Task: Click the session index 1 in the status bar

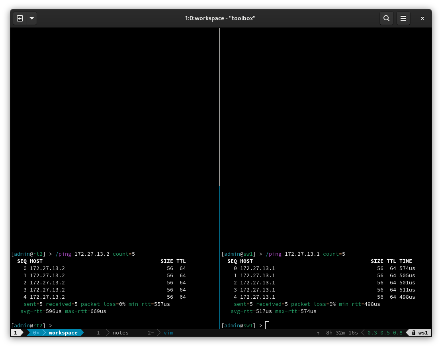Action: 15,332
